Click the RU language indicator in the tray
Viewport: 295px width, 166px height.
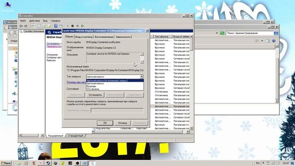[258, 163]
